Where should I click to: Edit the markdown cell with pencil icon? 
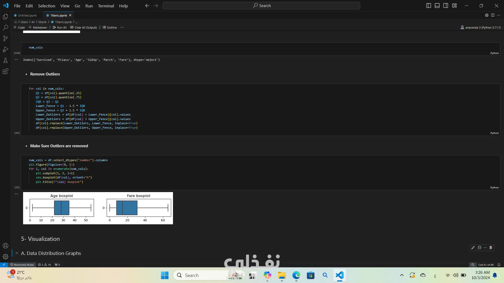tap(473, 248)
